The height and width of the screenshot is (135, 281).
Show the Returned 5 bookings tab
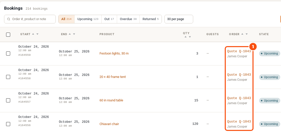[150, 19]
